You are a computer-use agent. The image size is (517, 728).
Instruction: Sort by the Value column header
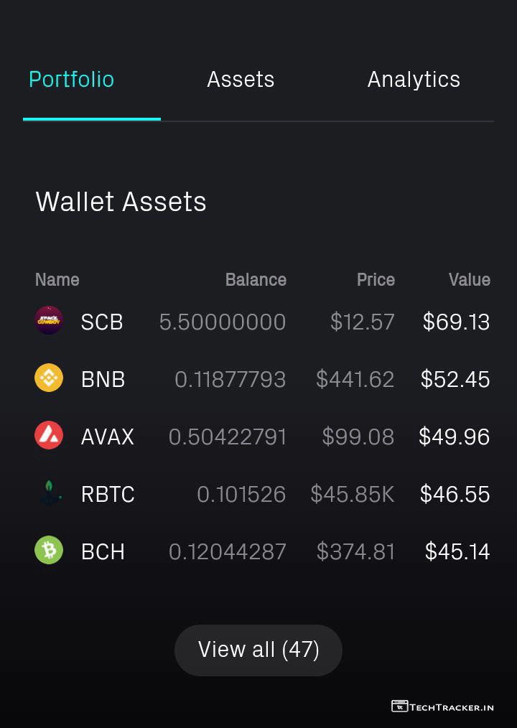469,280
